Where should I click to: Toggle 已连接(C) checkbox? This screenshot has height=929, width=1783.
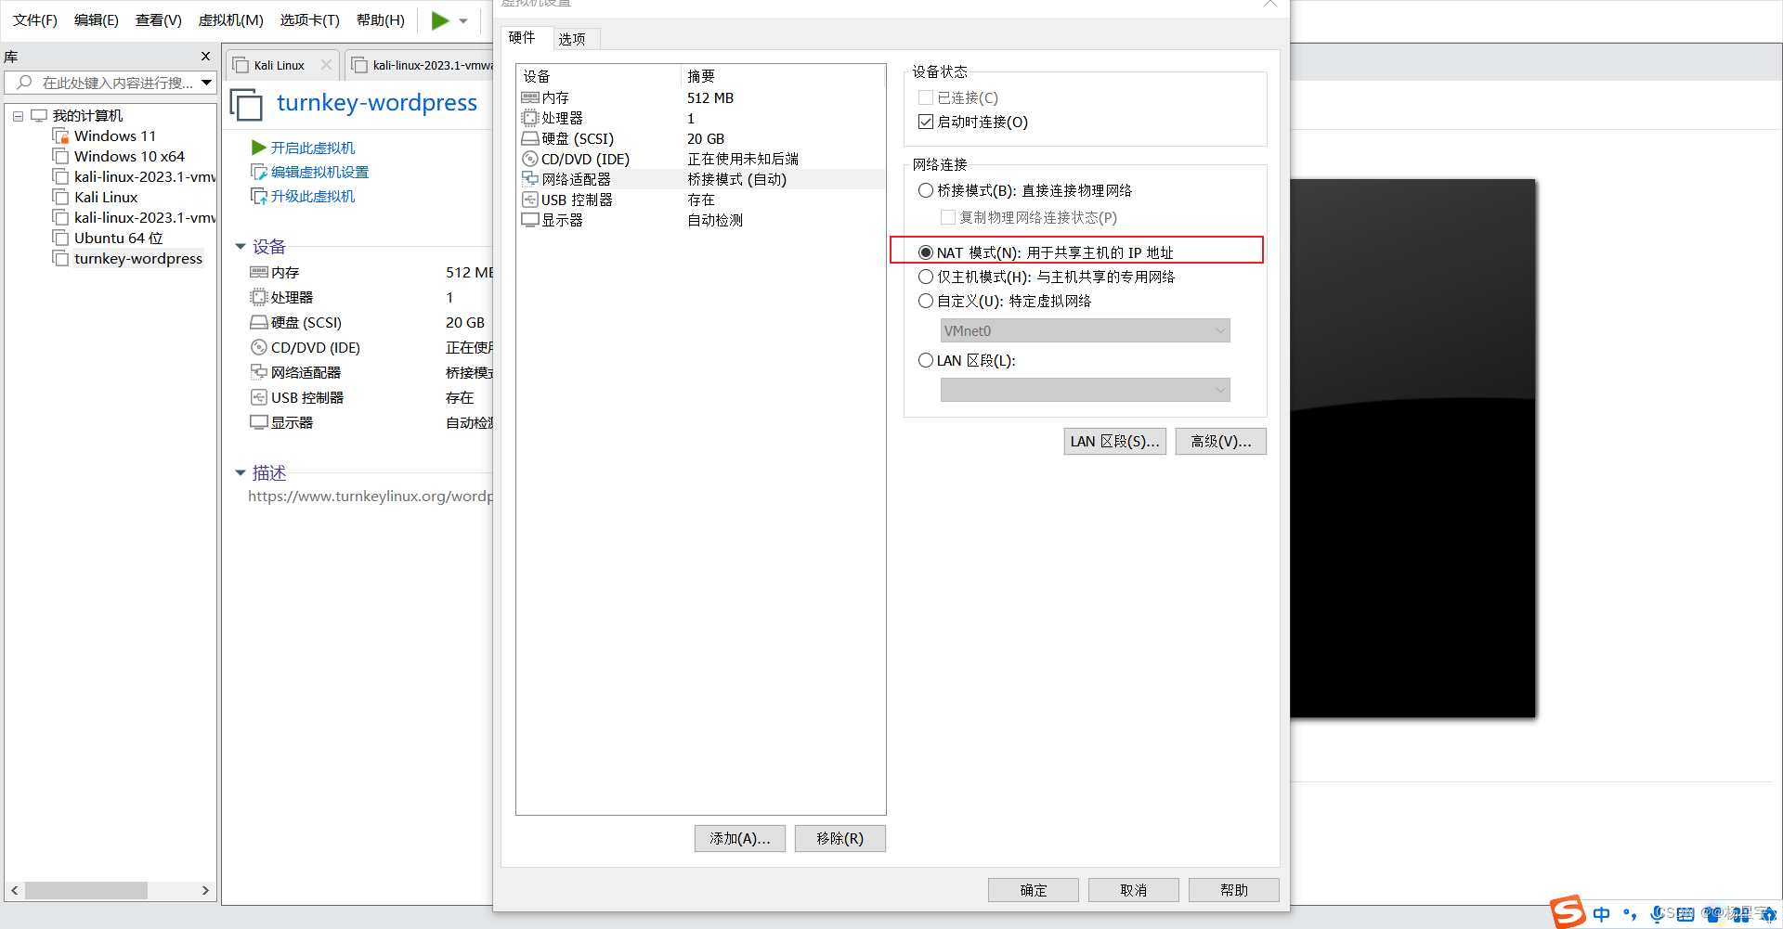(x=926, y=97)
